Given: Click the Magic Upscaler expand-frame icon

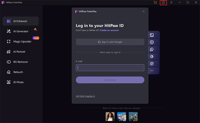Looking at the screenshot, I should click(9, 42).
